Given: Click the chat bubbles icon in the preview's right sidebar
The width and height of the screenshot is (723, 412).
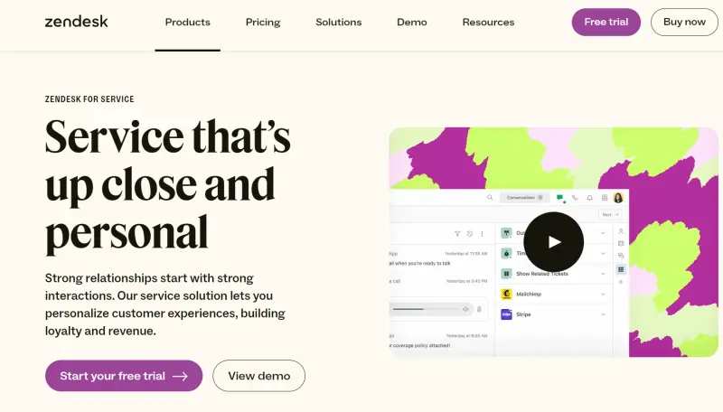Looking at the screenshot, I should (621, 256).
